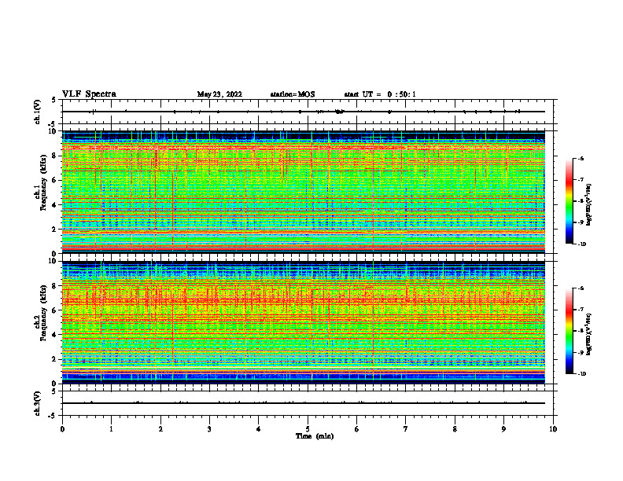Click the "ch.1(V)" waveform axis label
This screenshot has width=623, height=481.
[x=38, y=112]
